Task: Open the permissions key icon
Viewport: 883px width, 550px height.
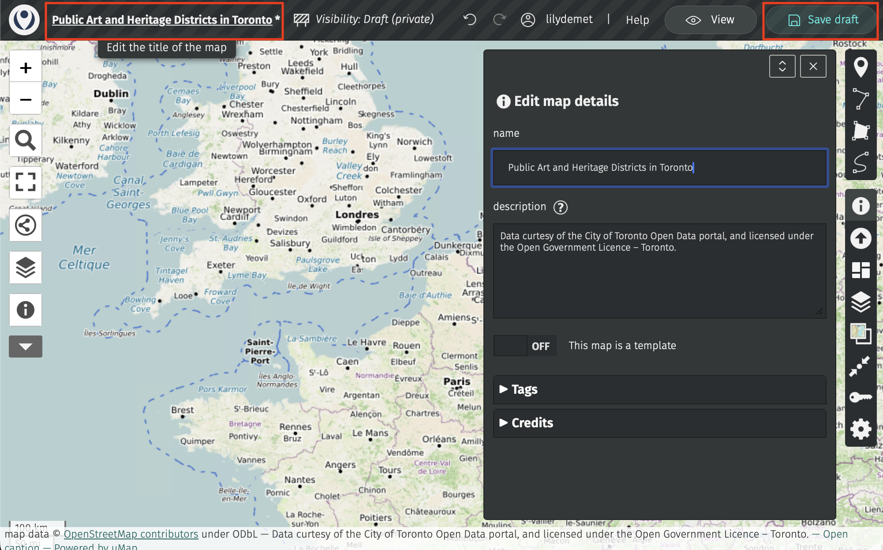Action: click(x=861, y=397)
